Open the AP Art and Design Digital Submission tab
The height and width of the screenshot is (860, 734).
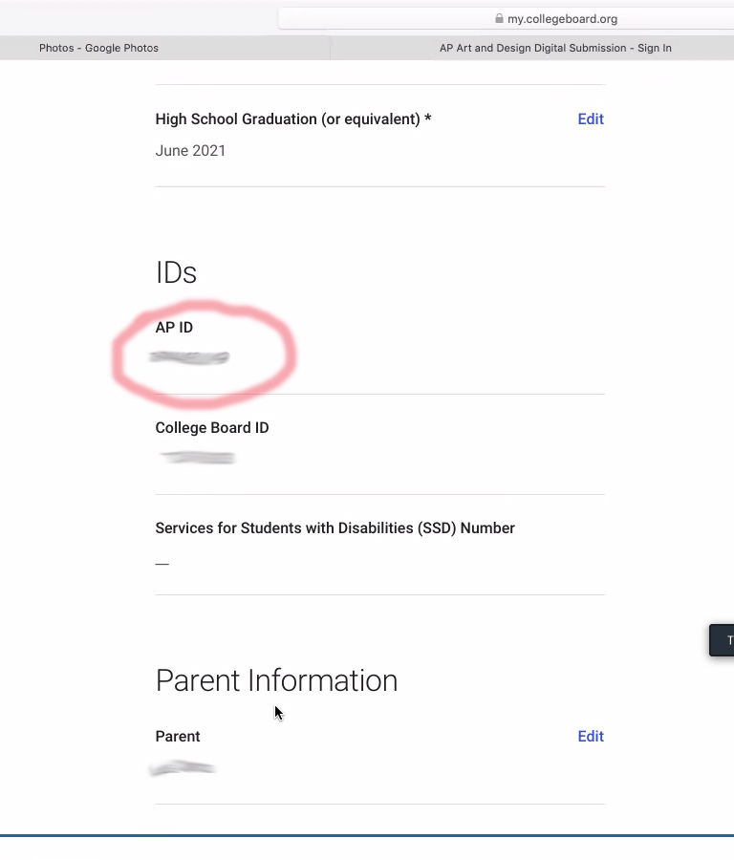pyautogui.click(x=554, y=48)
